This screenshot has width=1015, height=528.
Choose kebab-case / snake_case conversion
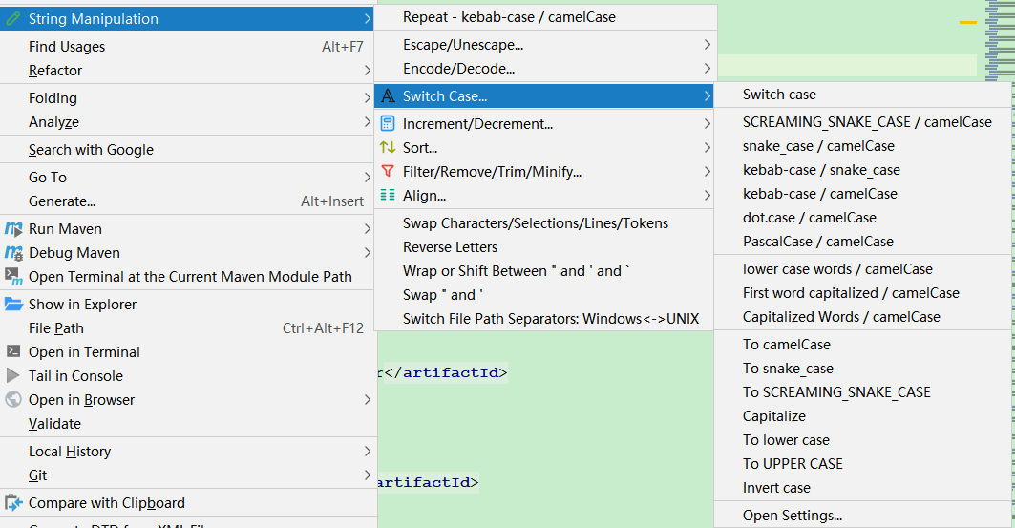821,170
